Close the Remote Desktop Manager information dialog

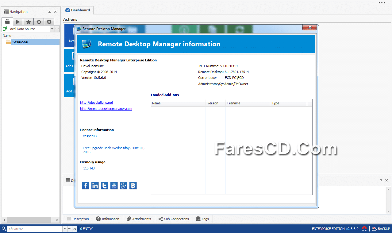click(x=309, y=28)
